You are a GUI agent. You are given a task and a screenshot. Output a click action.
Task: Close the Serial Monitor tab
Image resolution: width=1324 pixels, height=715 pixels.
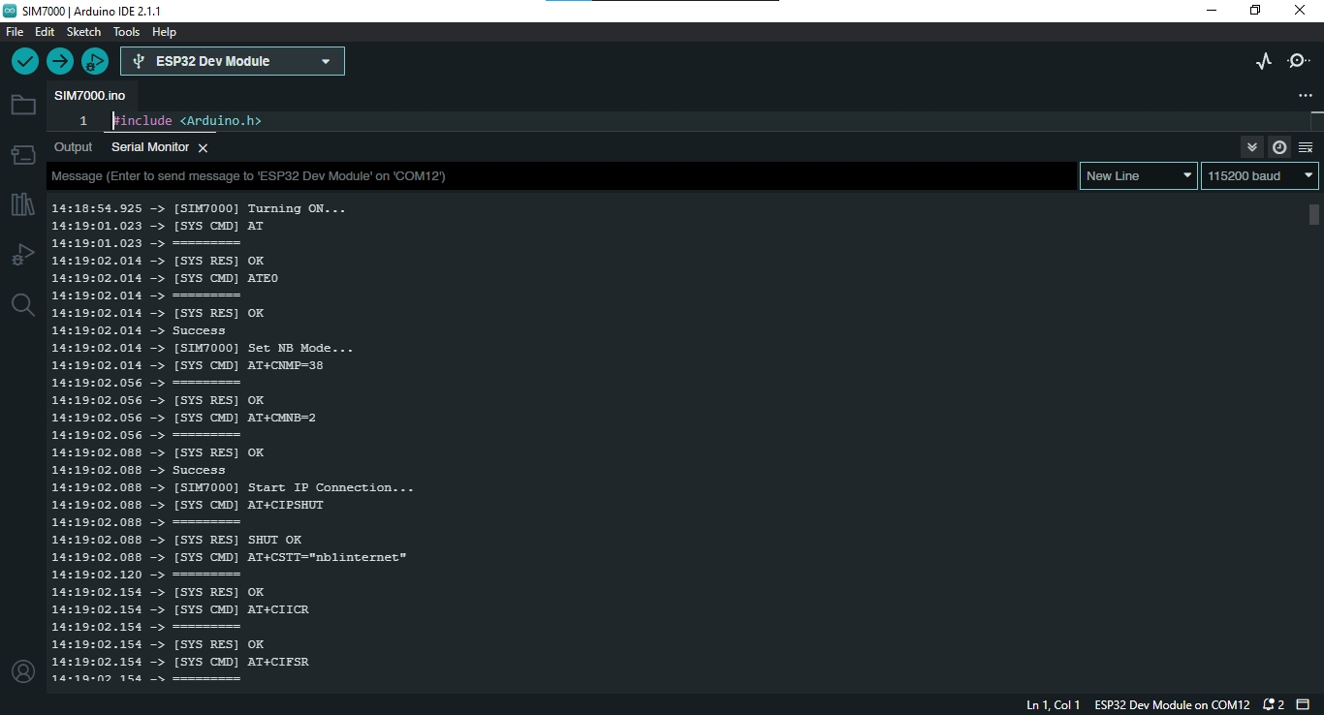click(203, 148)
